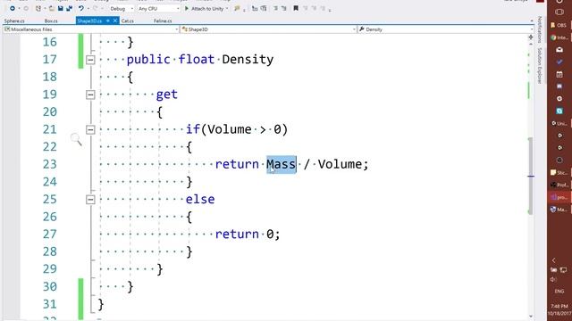Open the Chrome window in taskbar

(x=559, y=37)
